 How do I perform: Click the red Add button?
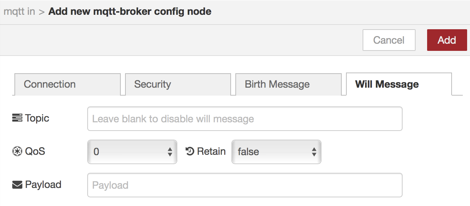coord(447,40)
